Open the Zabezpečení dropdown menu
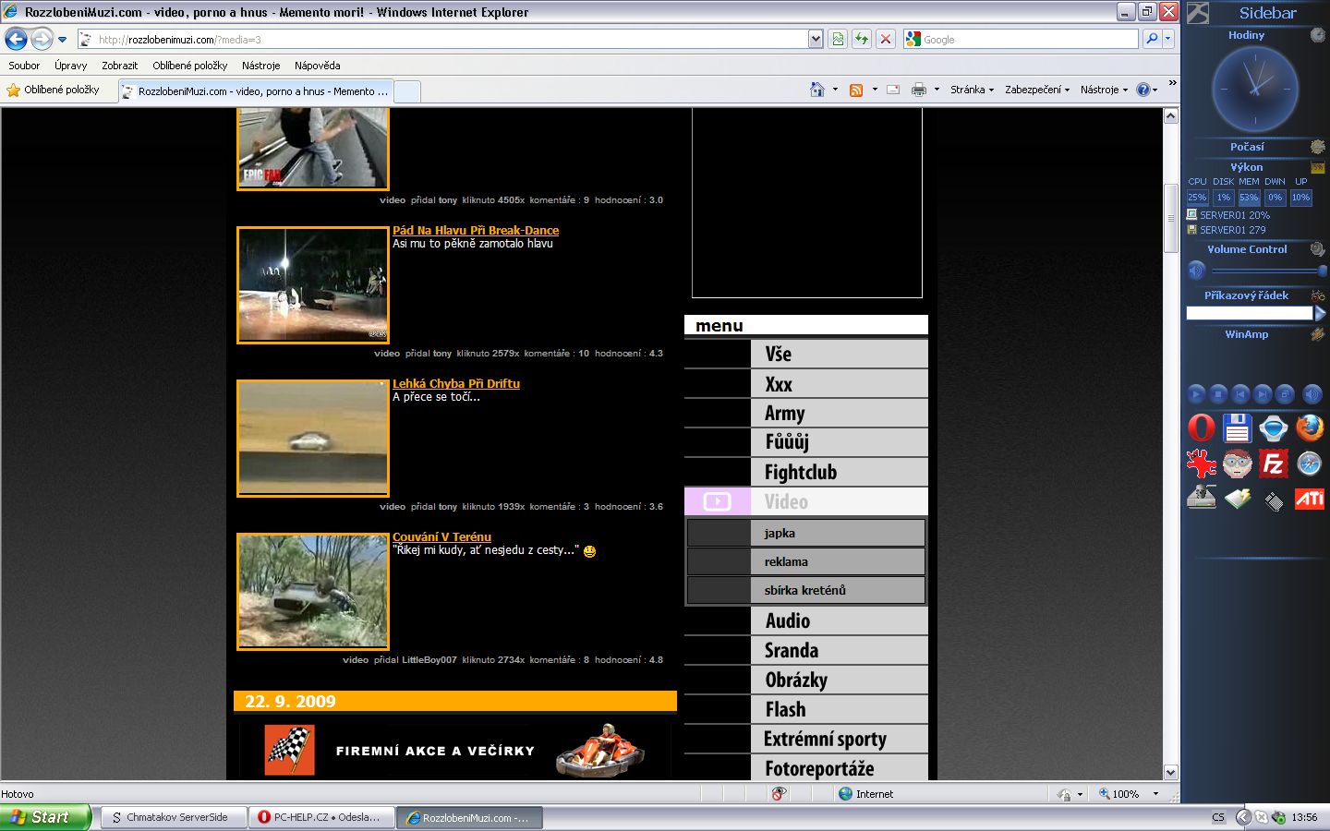The width and height of the screenshot is (1330, 831). 1036,90
